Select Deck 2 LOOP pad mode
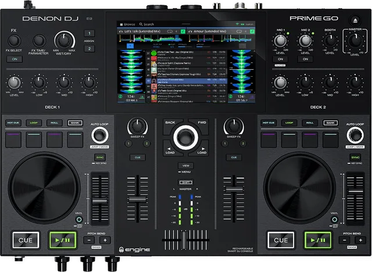 point(289,123)
